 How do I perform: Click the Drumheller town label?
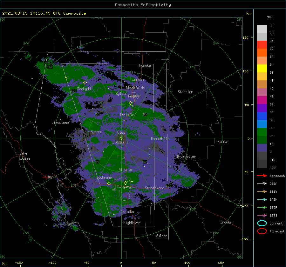point(186,157)
